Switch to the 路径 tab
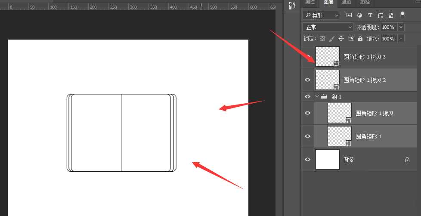 coord(365,2)
